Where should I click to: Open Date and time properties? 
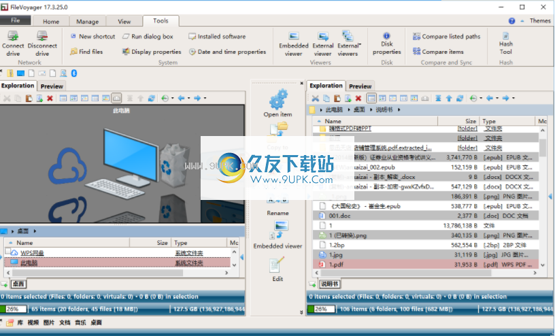click(x=227, y=52)
